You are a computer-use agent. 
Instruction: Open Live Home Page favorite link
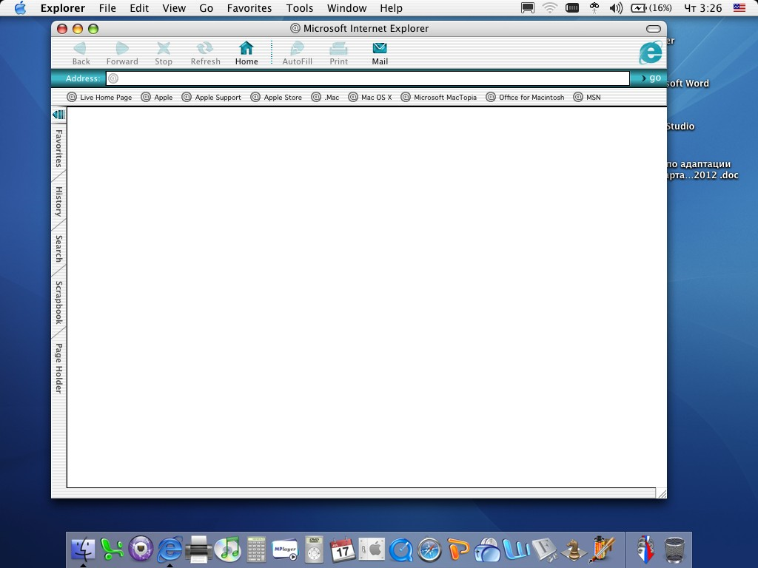coord(100,97)
